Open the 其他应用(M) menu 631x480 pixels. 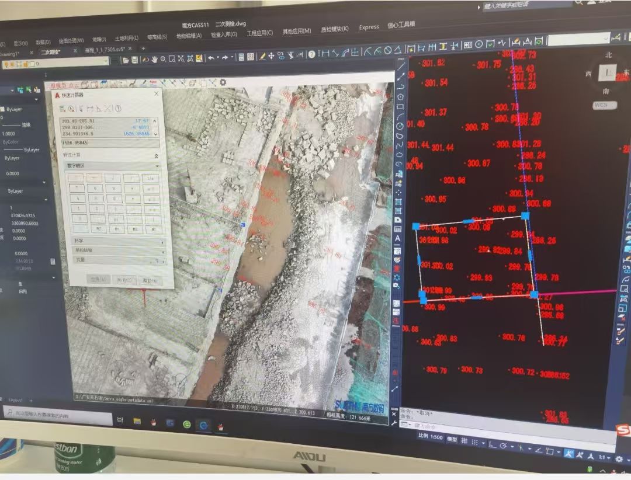click(297, 31)
